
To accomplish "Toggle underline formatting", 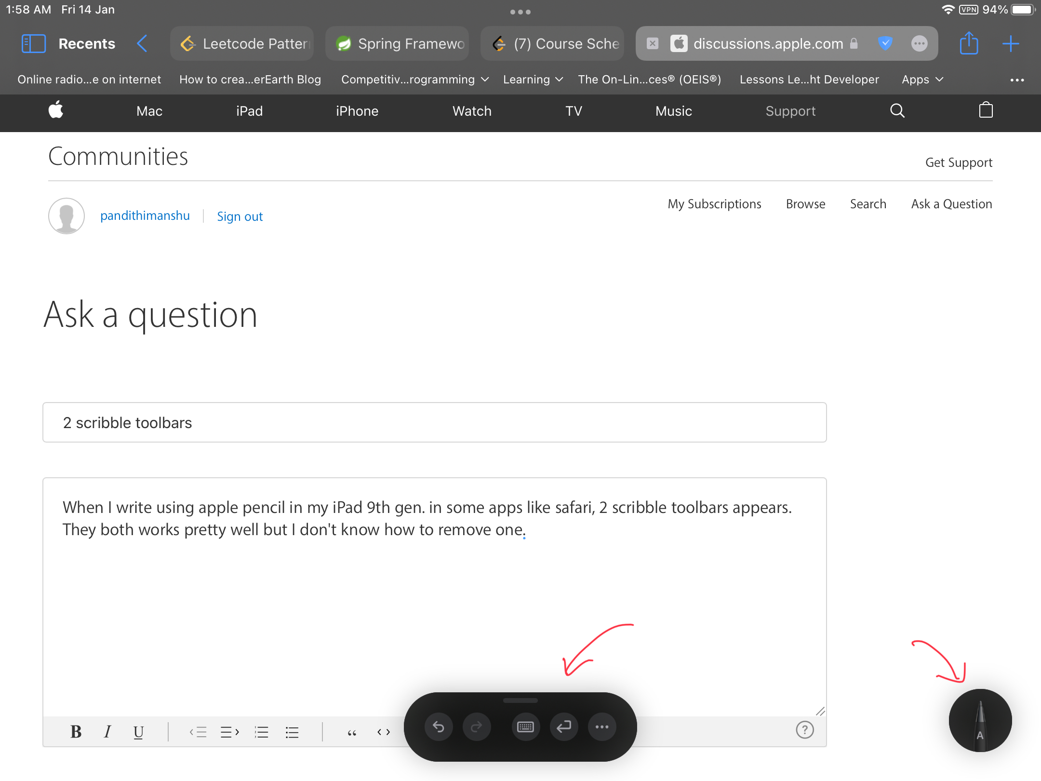I will click(x=138, y=732).
